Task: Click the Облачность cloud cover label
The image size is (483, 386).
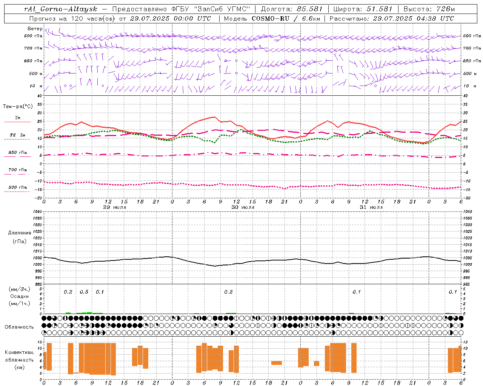Action: click(x=19, y=327)
